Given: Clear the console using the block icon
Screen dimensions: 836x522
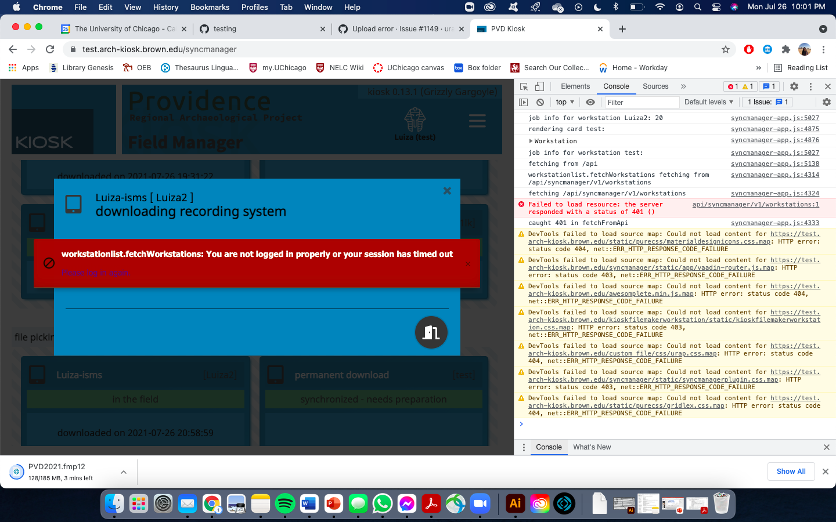Looking at the screenshot, I should (540, 101).
